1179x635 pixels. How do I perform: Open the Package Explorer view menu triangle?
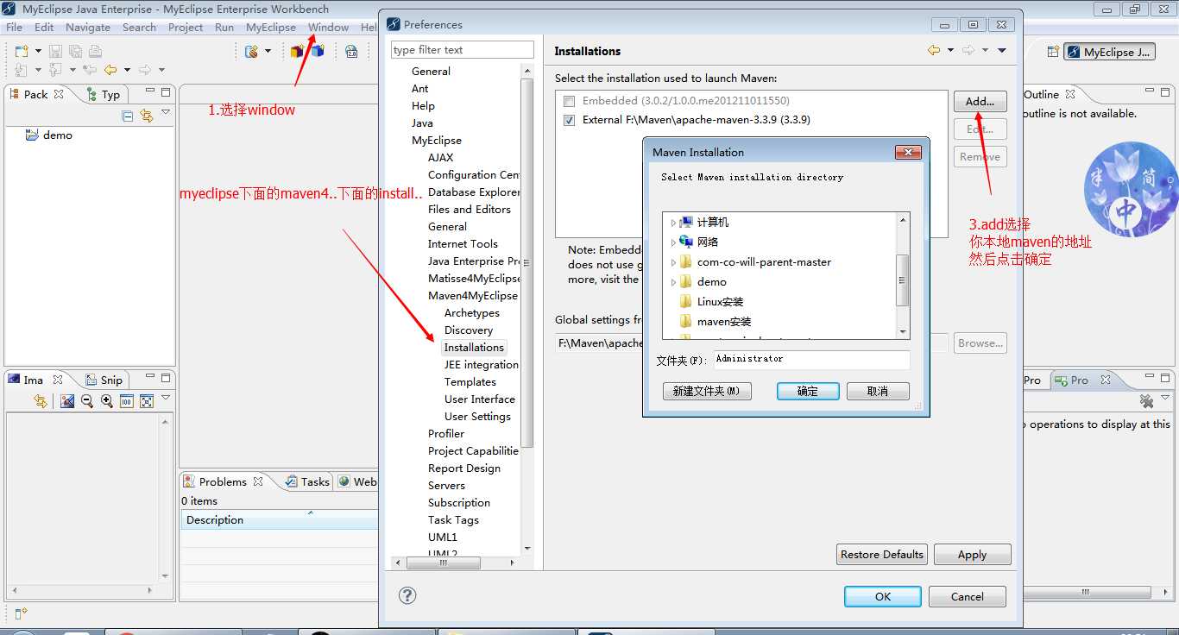click(x=166, y=113)
